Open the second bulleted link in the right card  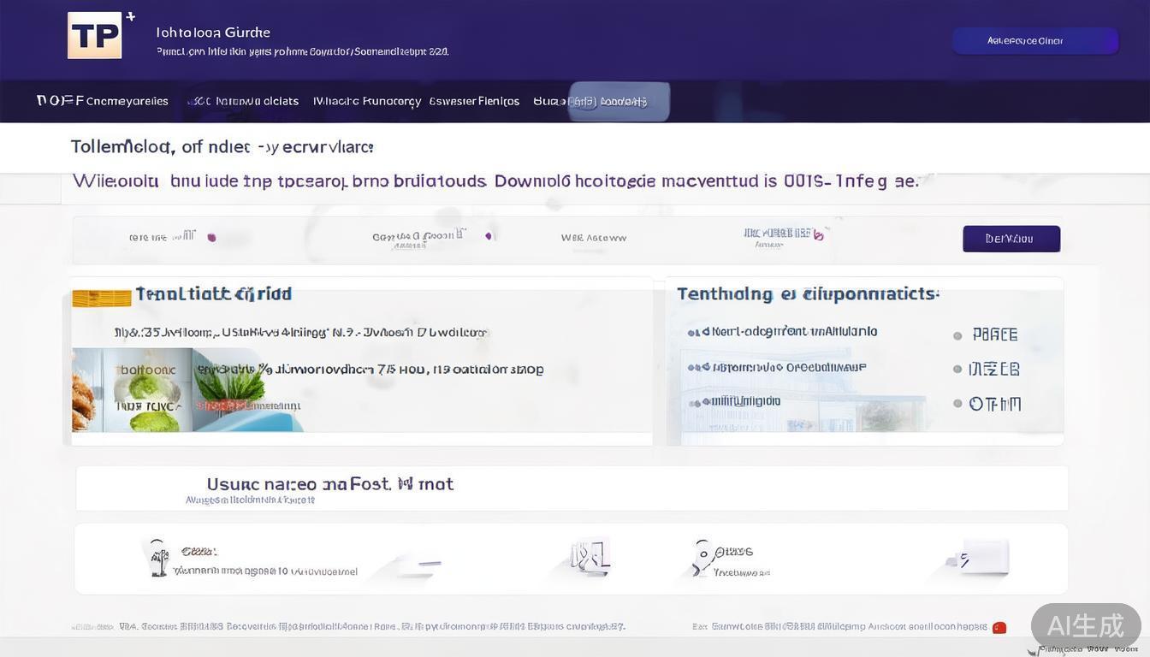point(783,367)
